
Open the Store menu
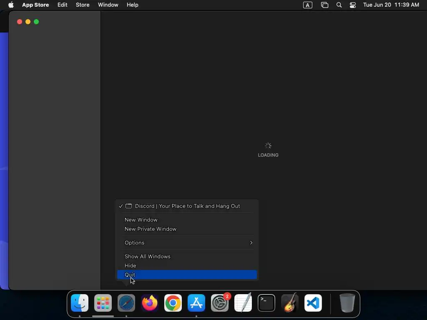83,5
